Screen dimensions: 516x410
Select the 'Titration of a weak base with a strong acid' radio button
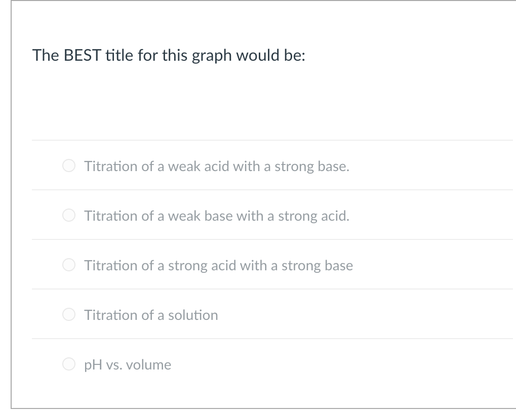tap(69, 215)
